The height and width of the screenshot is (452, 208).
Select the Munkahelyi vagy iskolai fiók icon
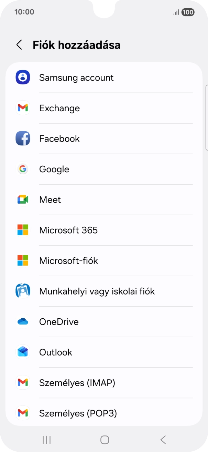coord(22,291)
